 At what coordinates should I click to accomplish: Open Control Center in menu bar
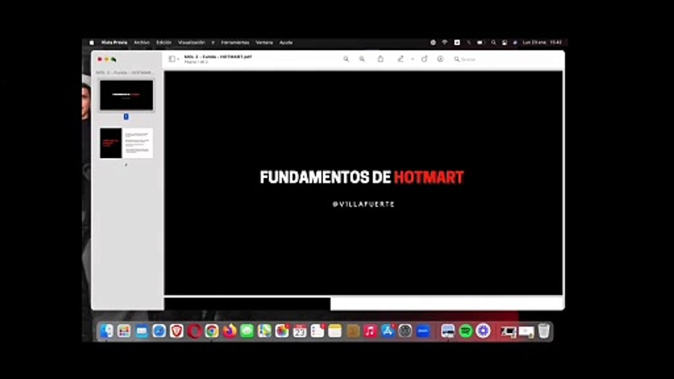pyautogui.click(x=504, y=42)
